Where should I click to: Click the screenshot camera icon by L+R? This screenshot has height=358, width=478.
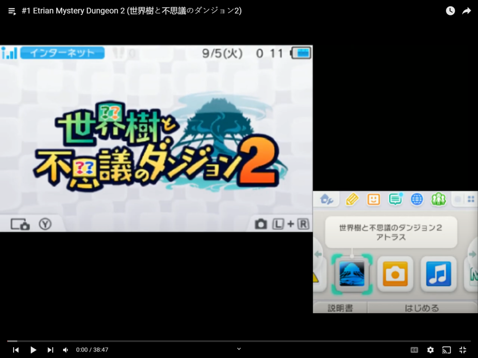[261, 224]
